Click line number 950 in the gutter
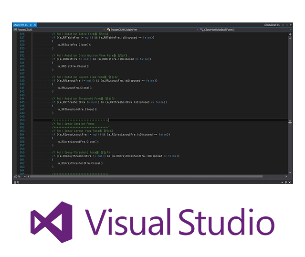Viewport: 305px width, 257px height. coord(22,120)
